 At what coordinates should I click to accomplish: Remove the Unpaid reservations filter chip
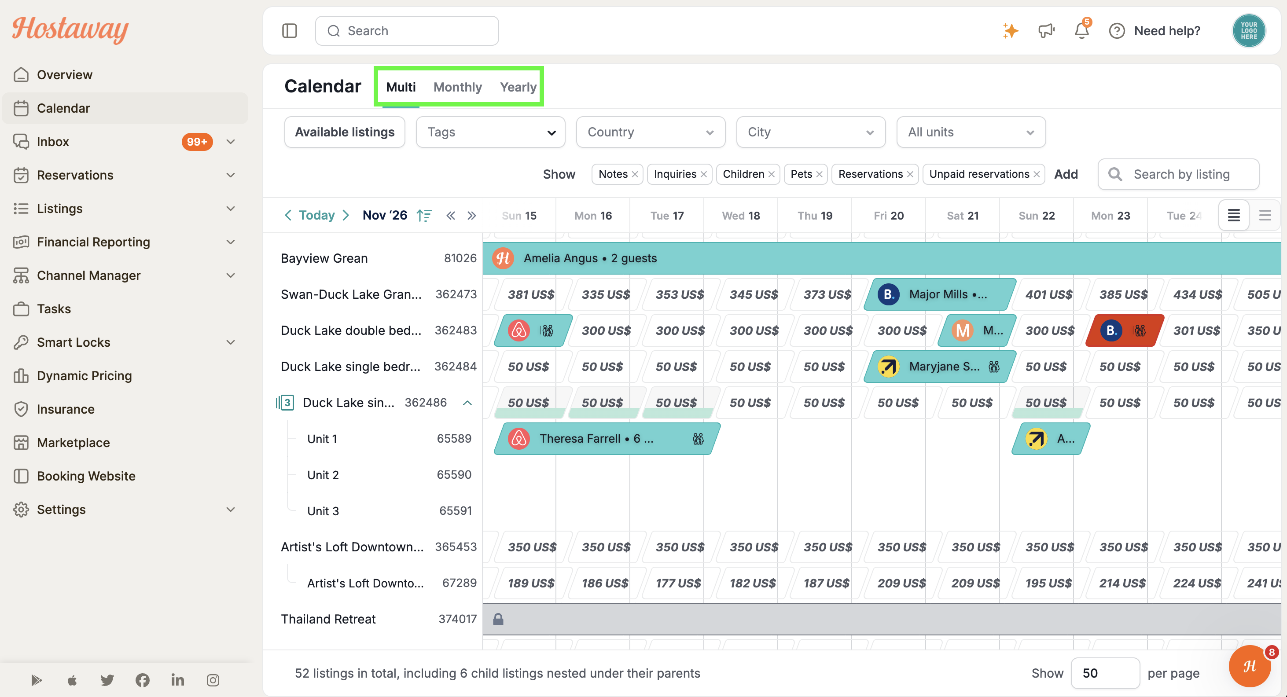click(x=1037, y=174)
